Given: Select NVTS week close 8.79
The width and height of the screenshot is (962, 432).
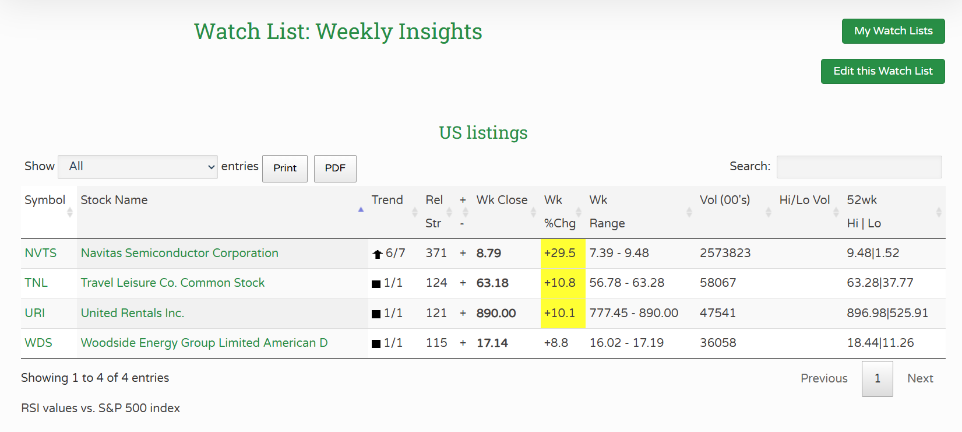Looking at the screenshot, I should coord(489,253).
